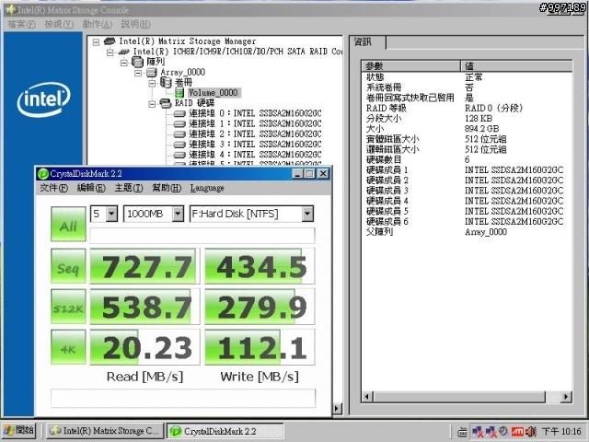The image size is (589, 442).
Task: Click the 開始 Start button
Action: [18, 431]
